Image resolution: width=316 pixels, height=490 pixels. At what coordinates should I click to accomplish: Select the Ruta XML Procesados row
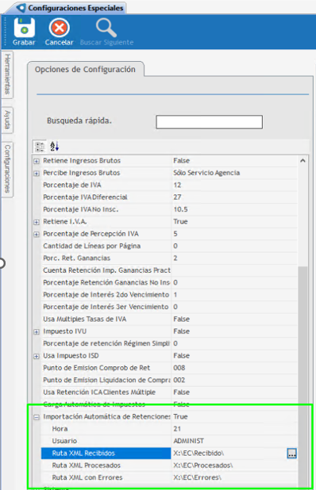(169, 465)
